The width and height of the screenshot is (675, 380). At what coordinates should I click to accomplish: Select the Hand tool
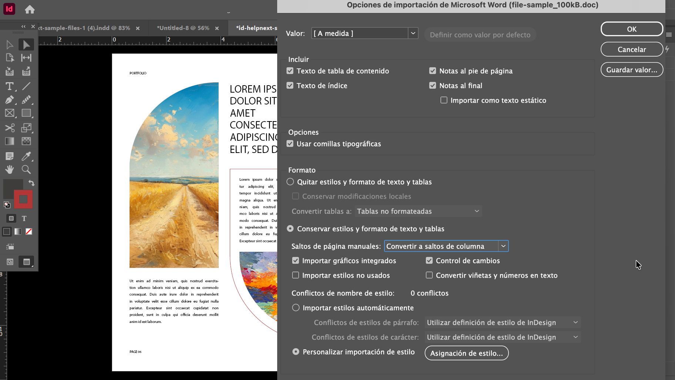pyautogui.click(x=10, y=170)
